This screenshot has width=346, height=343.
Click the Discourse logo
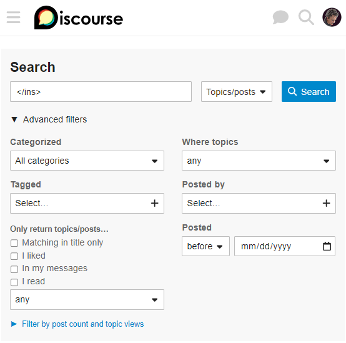(x=79, y=17)
